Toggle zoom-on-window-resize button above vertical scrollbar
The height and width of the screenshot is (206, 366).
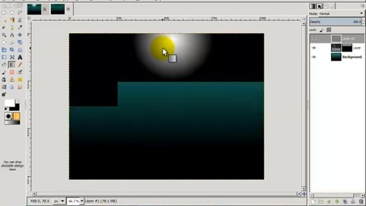tap(304, 18)
